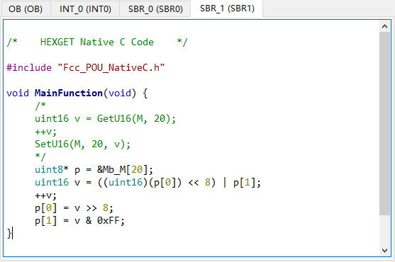Viewport: 395px width, 262px height.
Task: Click the vertical scrollbar thumb
Action: pyautogui.click(x=384, y=123)
